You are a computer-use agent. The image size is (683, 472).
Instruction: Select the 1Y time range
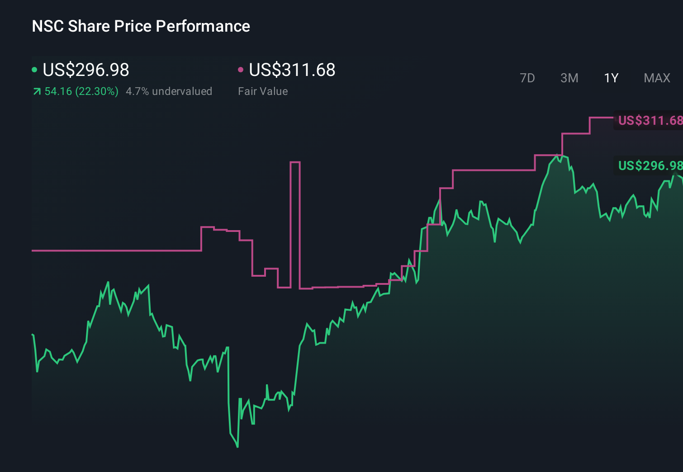pyautogui.click(x=611, y=78)
